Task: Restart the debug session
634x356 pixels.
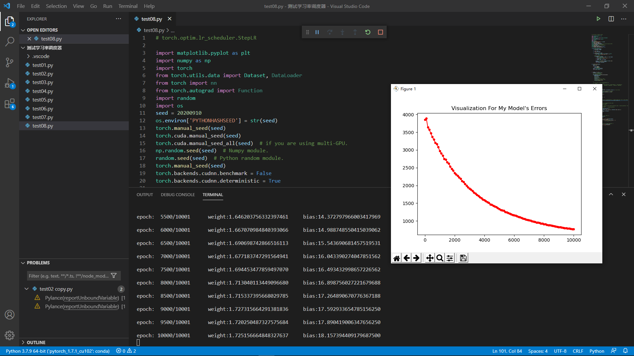Action: [x=368, y=32]
